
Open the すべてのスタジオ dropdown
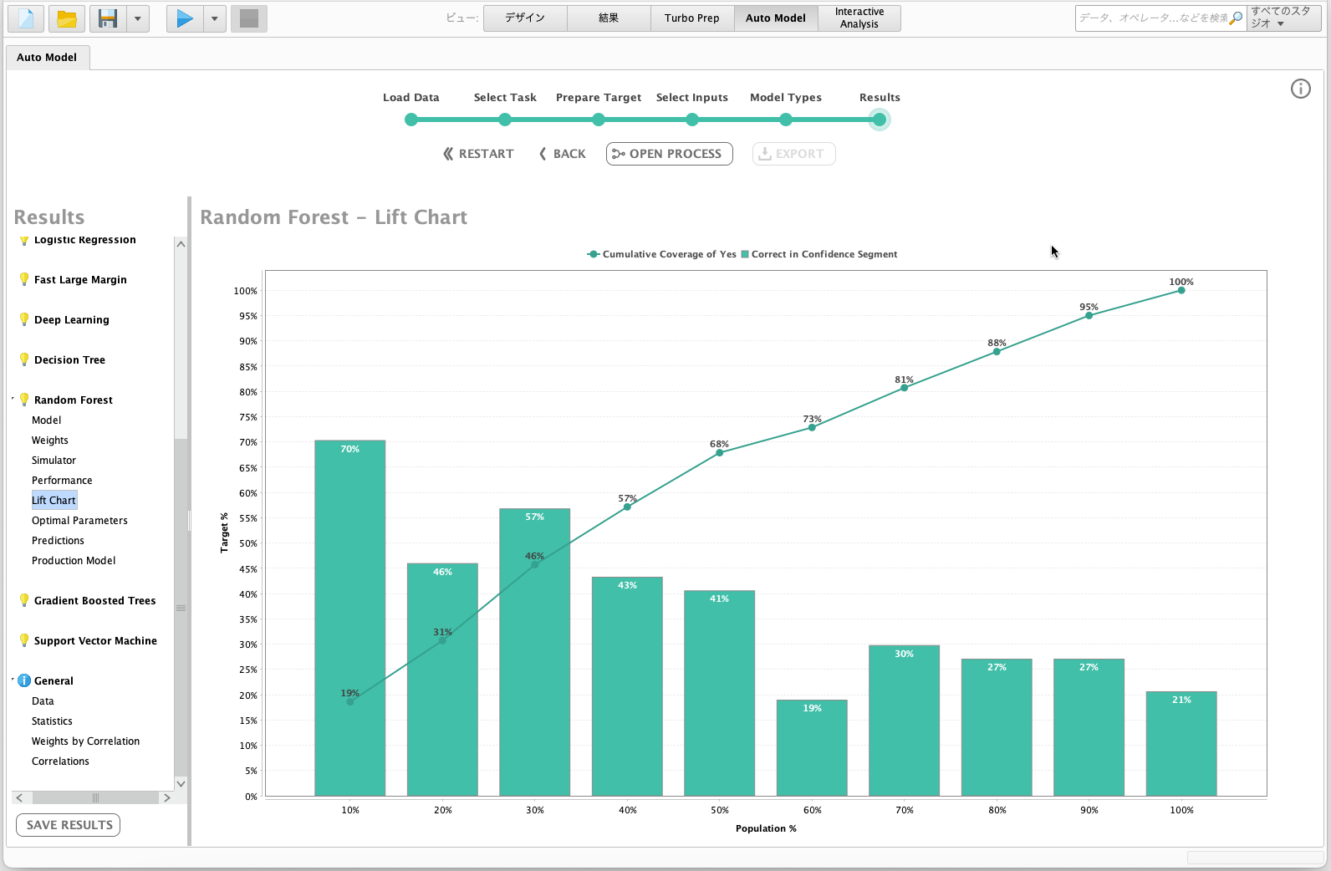point(1283,18)
